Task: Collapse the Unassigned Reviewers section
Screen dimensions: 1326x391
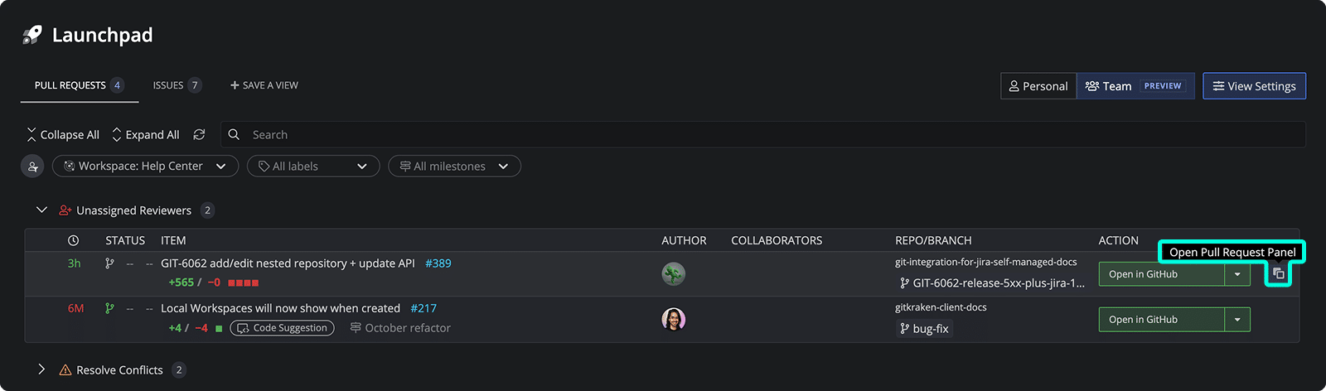Action: (x=41, y=210)
